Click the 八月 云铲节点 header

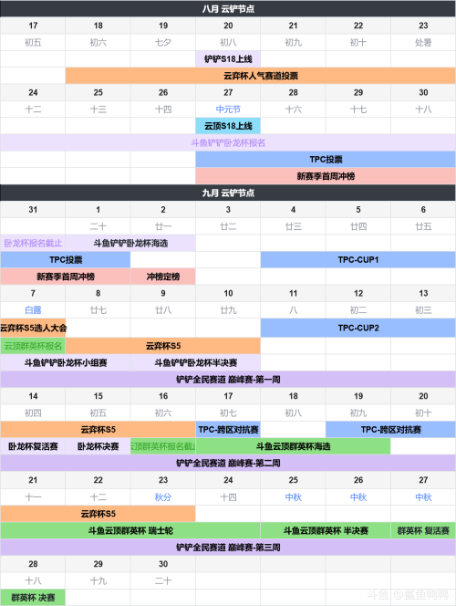228,8
